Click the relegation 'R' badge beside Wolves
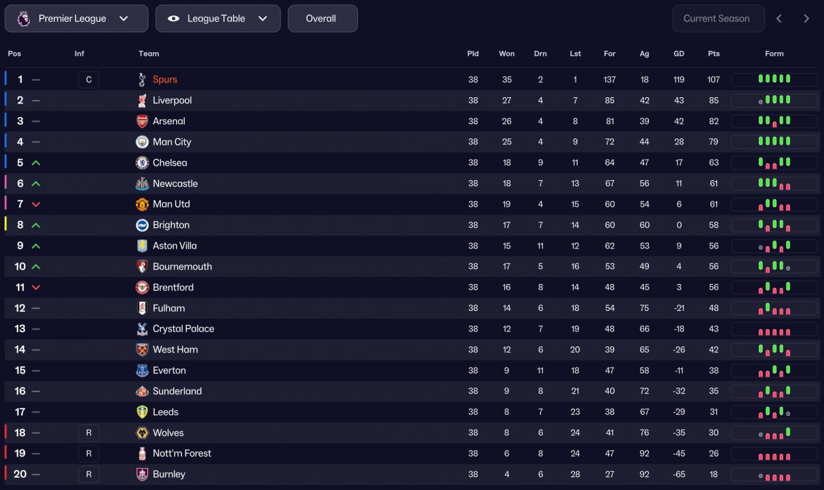Image resolution: width=824 pixels, height=490 pixels. tap(89, 433)
